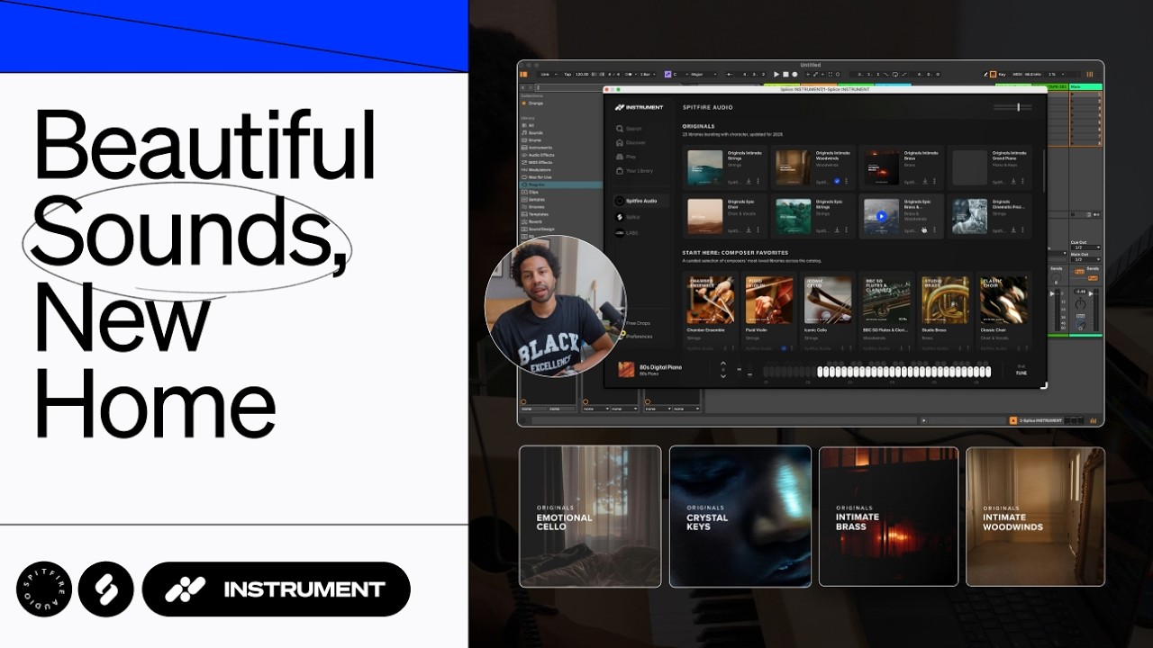Select the LABS source tab
The width and height of the screenshot is (1153, 648).
coord(629,233)
